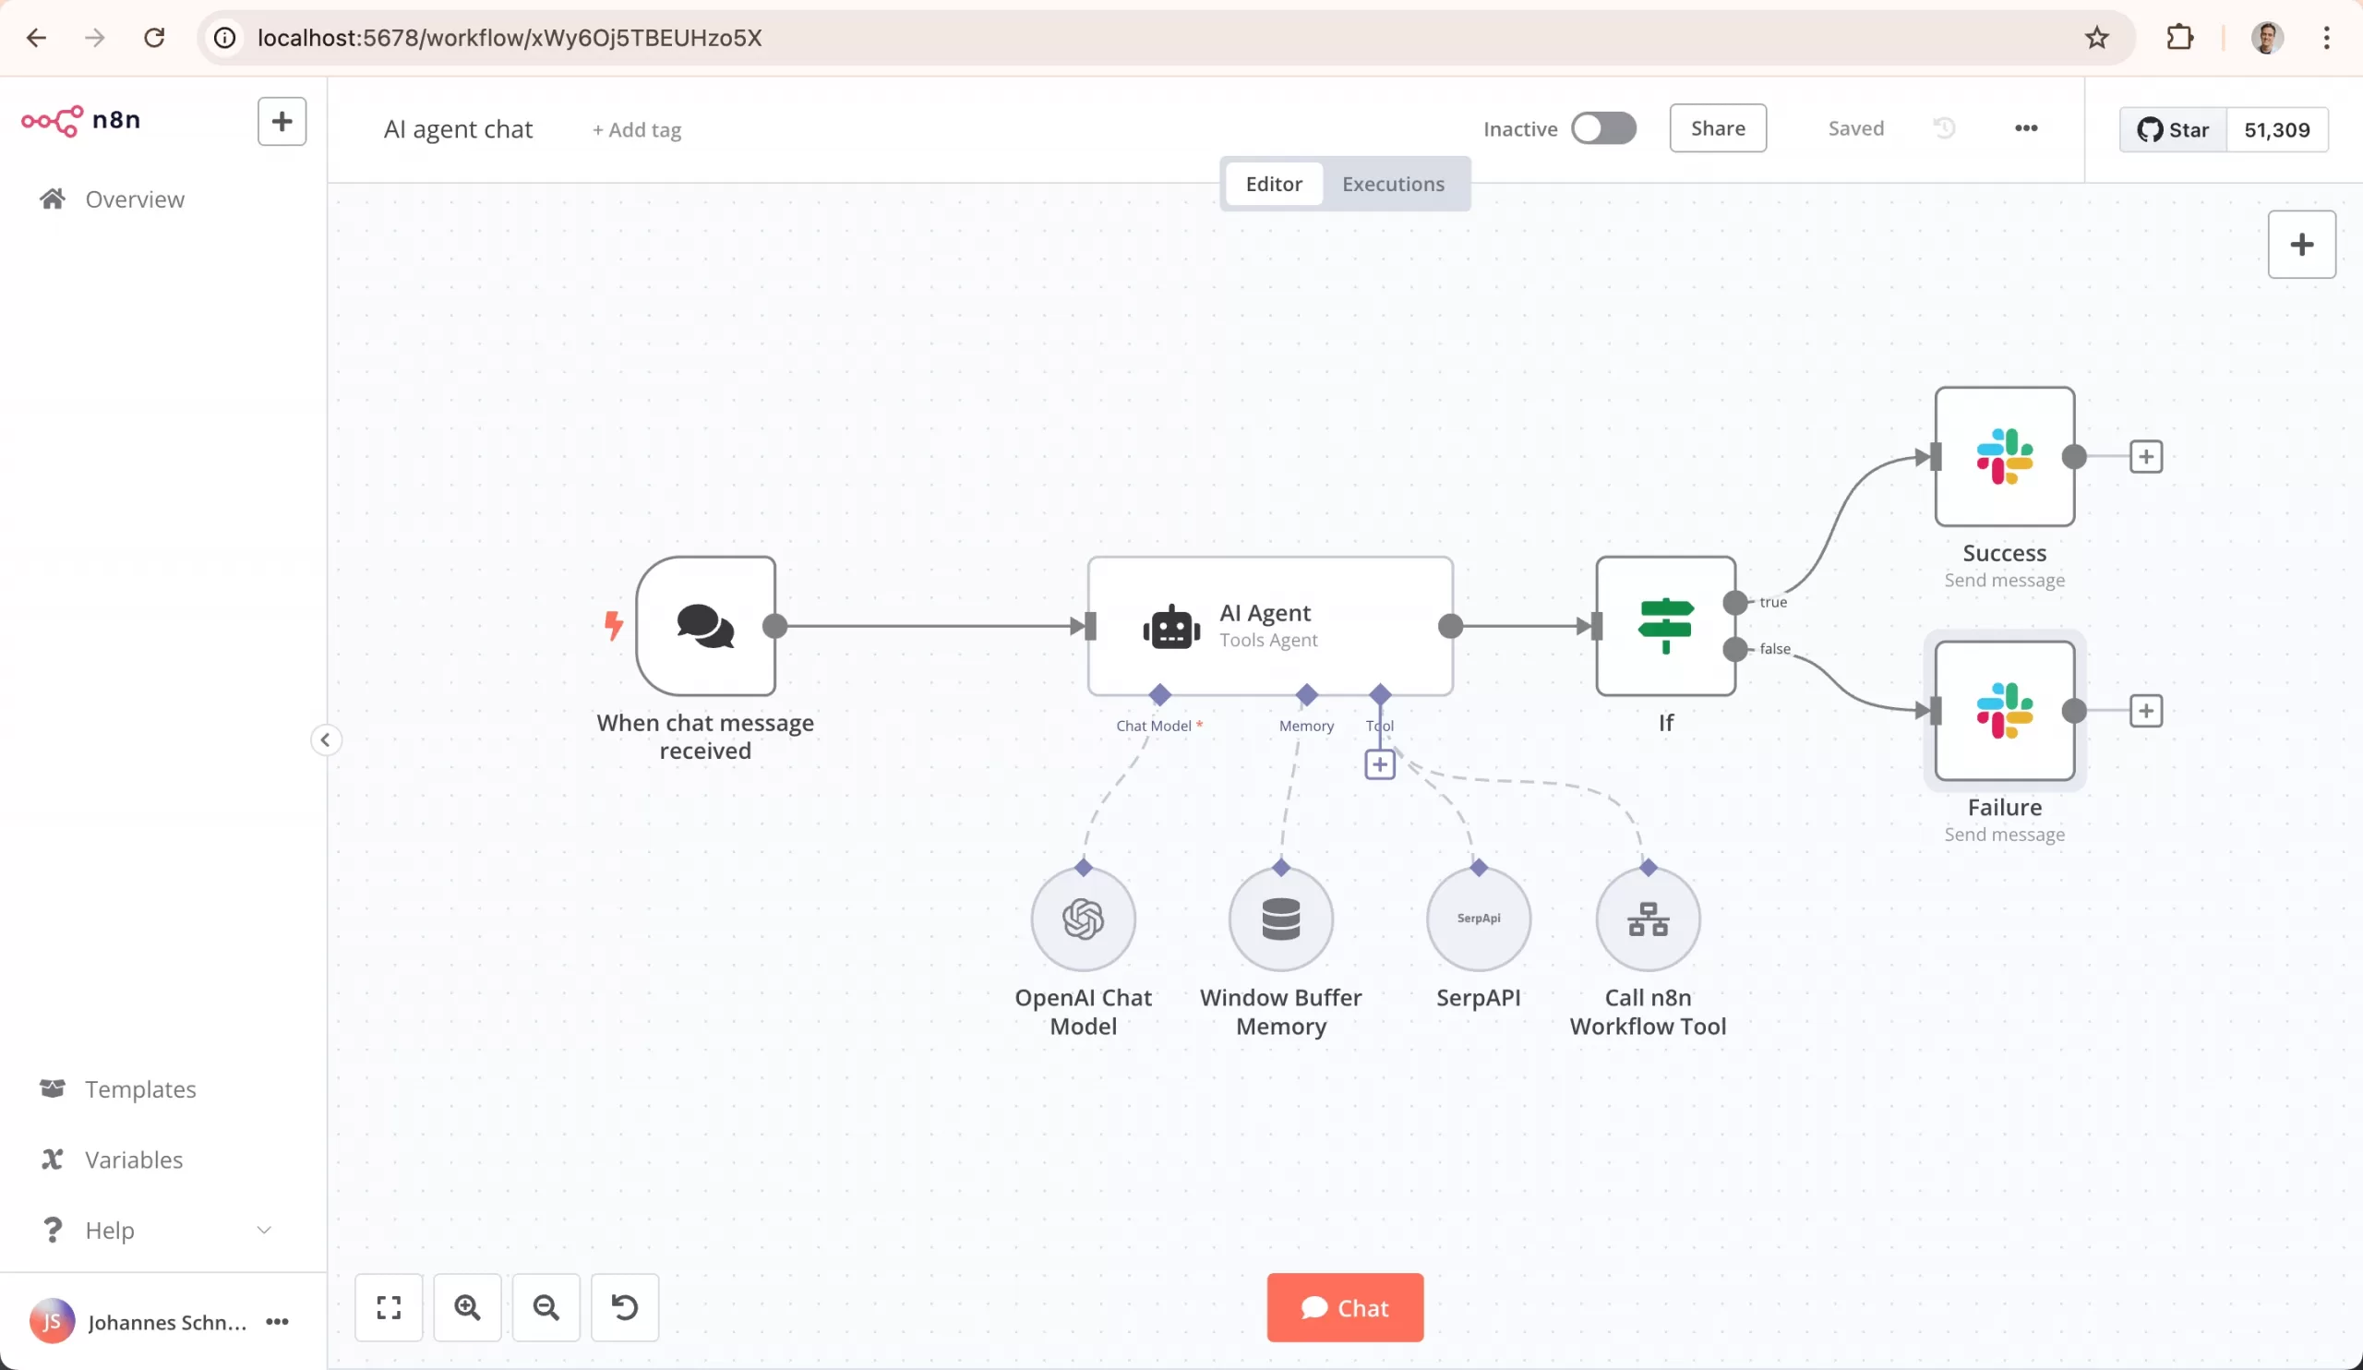Open the When chat message received trigger
Image resolution: width=2363 pixels, height=1370 pixels.
pos(706,626)
